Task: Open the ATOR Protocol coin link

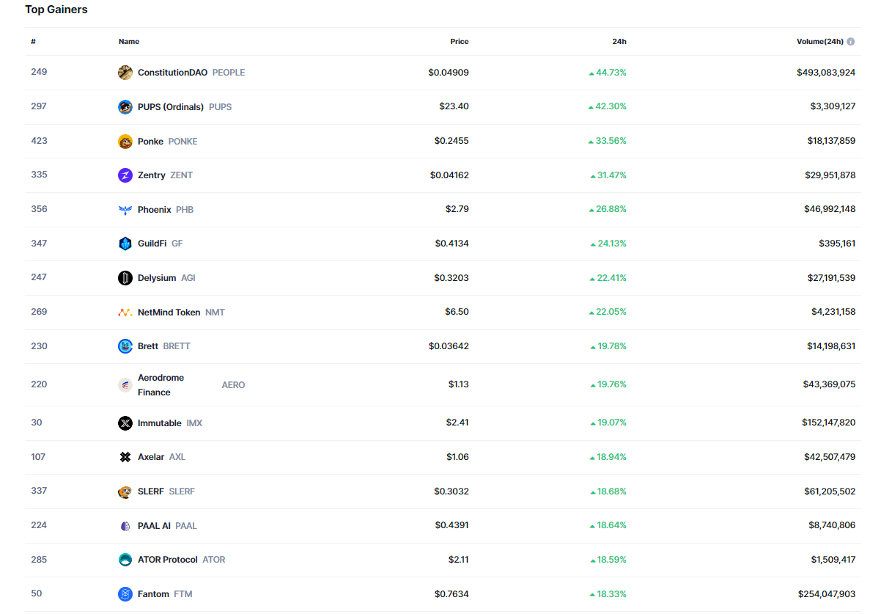Action: (x=167, y=560)
